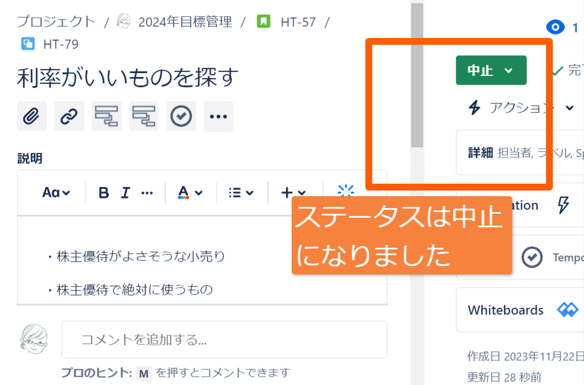Toggle the watch eye icon
This screenshot has width=584, height=385.
pyautogui.click(x=555, y=27)
